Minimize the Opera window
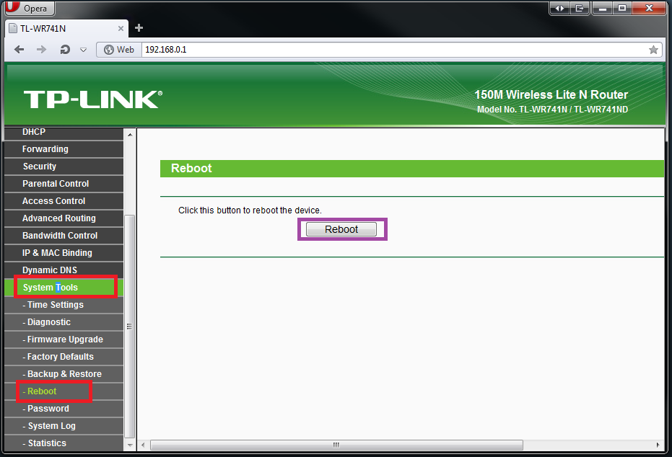The height and width of the screenshot is (457, 672). [603, 8]
